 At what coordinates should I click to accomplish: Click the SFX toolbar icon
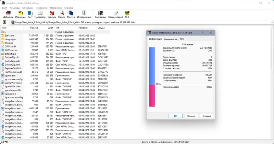[x=127, y=13]
